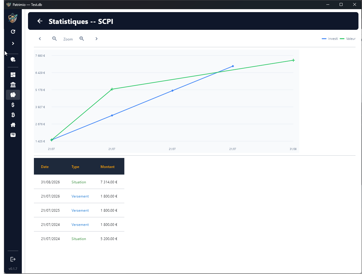Image resolution: width=362 pixels, height=274 pixels.
Task: Click the last blue Investi data point
Action: [x=233, y=66]
